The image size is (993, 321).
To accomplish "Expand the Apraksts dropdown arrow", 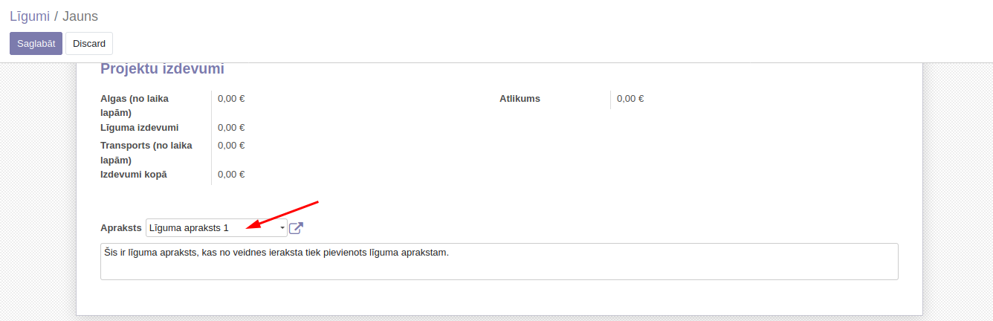I will pos(282,228).
